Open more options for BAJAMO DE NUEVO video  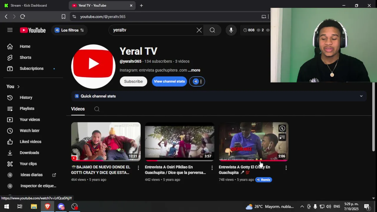(138, 168)
